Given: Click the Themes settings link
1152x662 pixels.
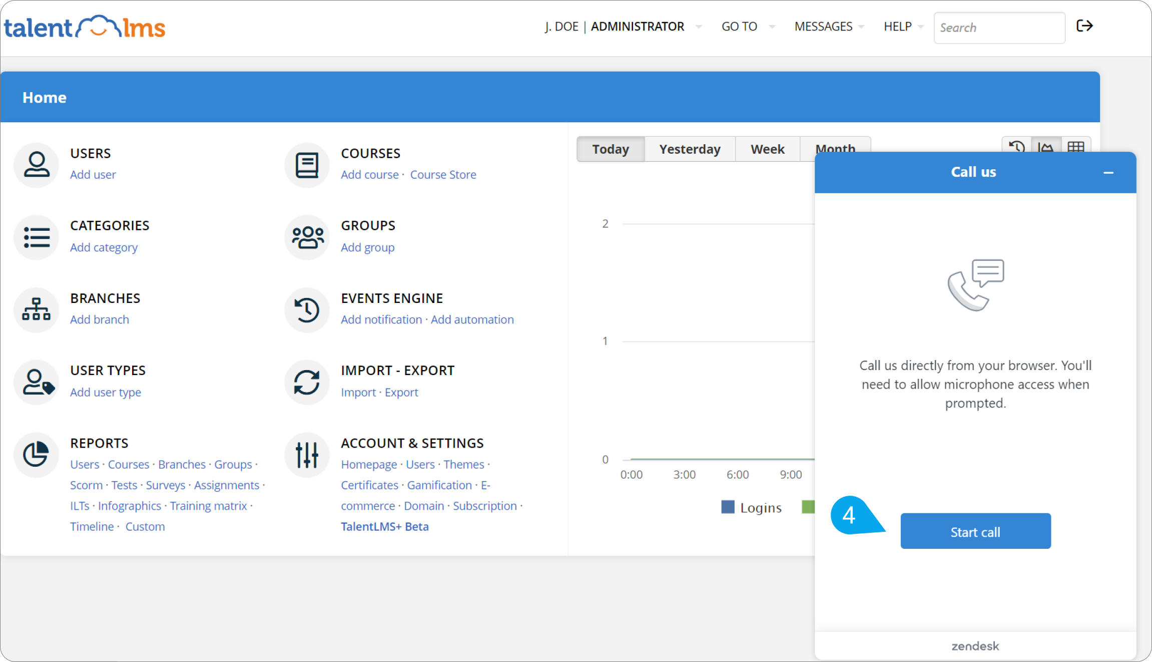Looking at the screenshot, I should pos(464,465).
